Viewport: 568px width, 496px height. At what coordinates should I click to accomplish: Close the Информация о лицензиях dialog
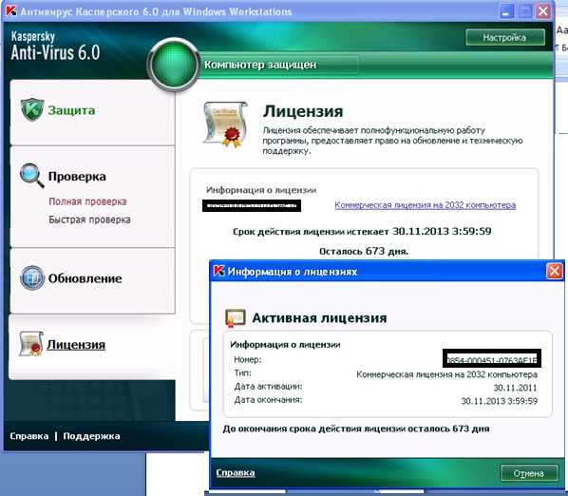[x=555, y=271]
